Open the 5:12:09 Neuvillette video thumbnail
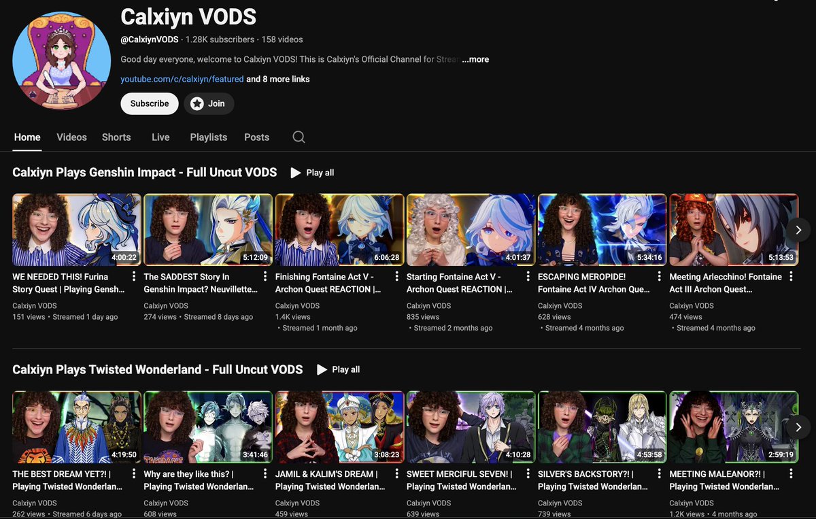 [208, 230]
